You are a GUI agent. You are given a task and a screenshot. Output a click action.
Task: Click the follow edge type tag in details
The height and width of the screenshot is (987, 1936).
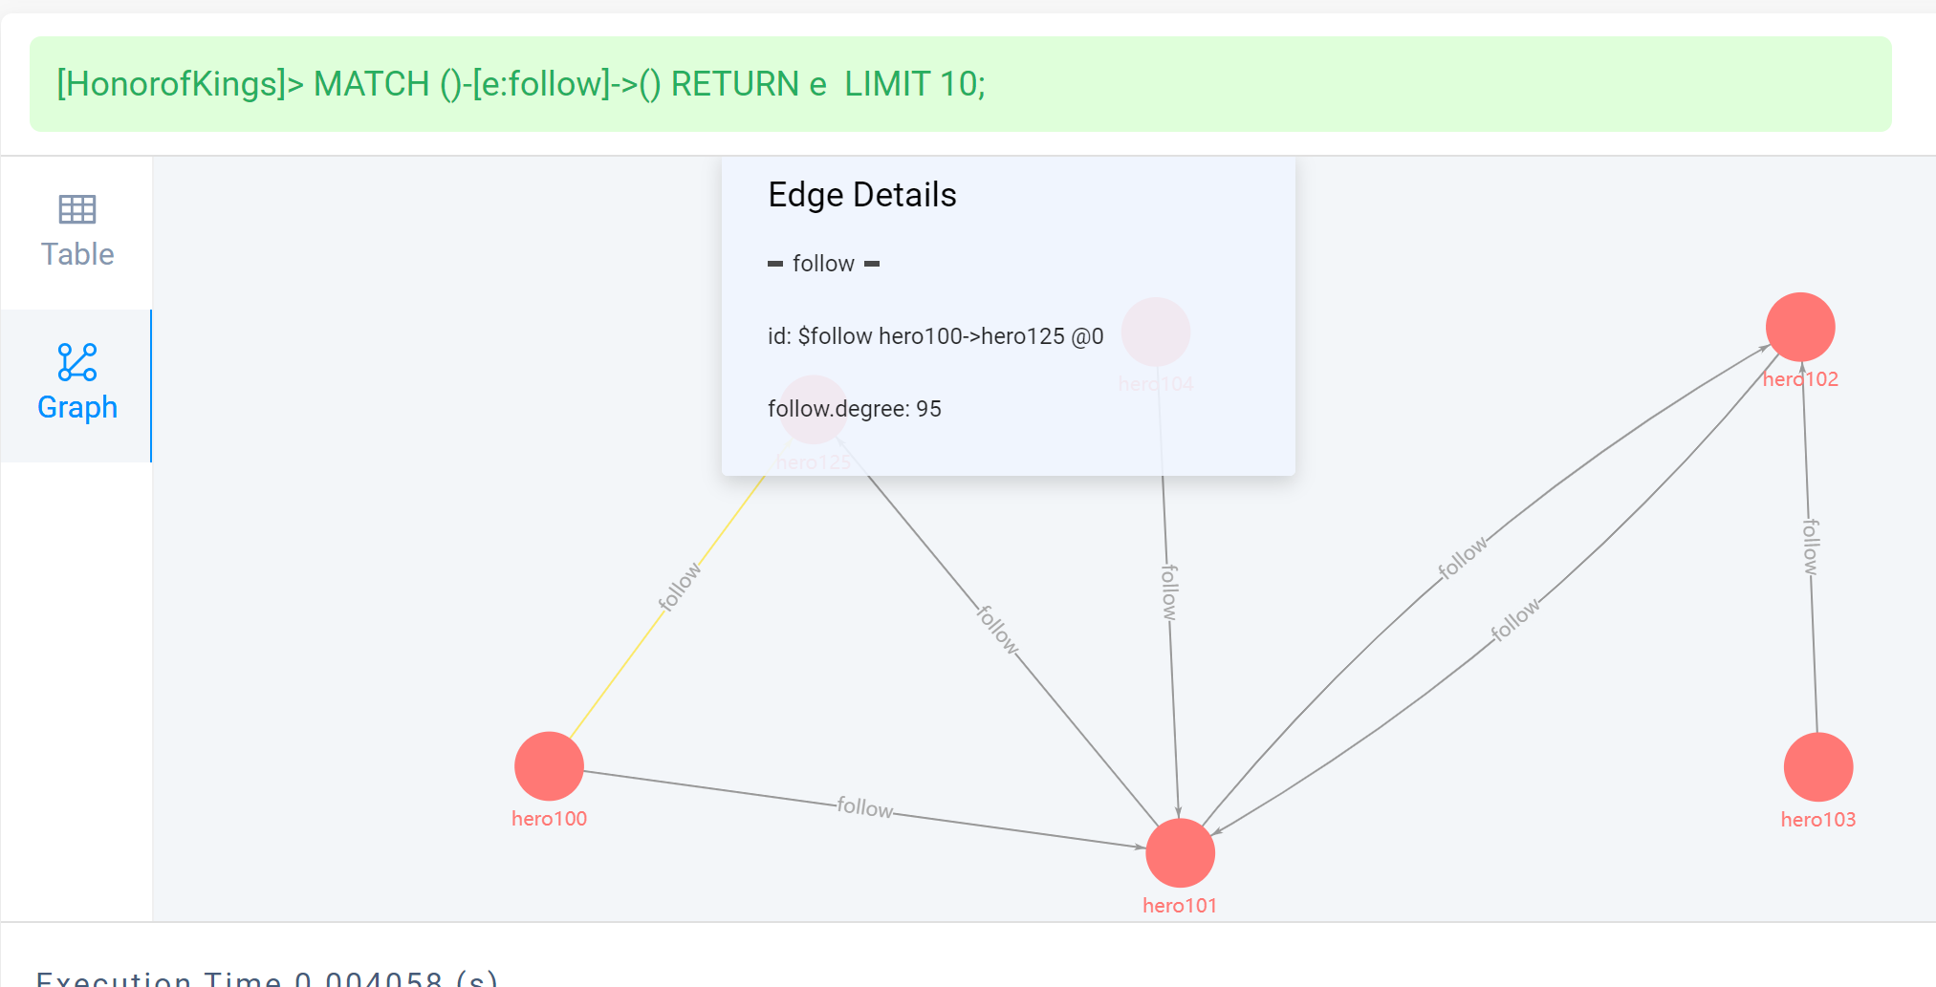823,264
